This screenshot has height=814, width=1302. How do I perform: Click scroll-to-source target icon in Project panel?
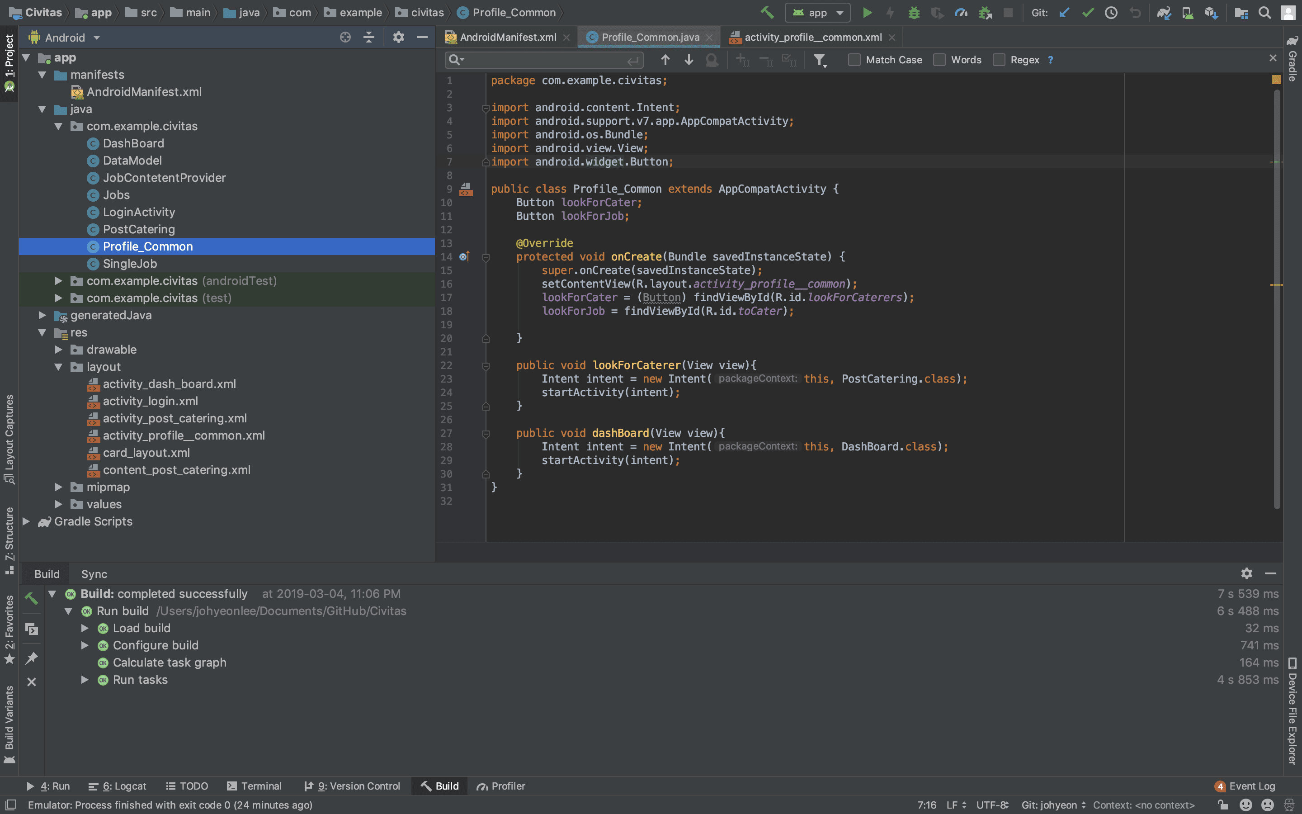(345, 37)
